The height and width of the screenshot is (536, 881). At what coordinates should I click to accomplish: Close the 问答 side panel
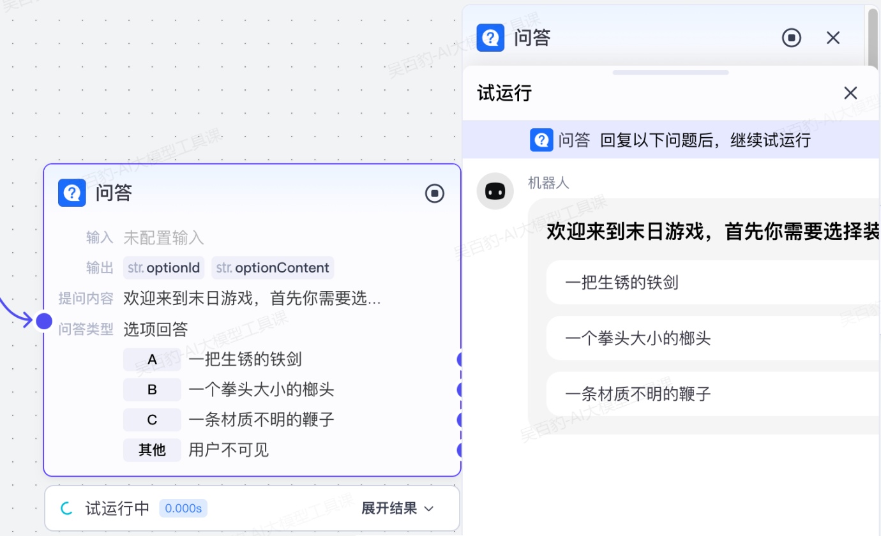coord(833,38)
